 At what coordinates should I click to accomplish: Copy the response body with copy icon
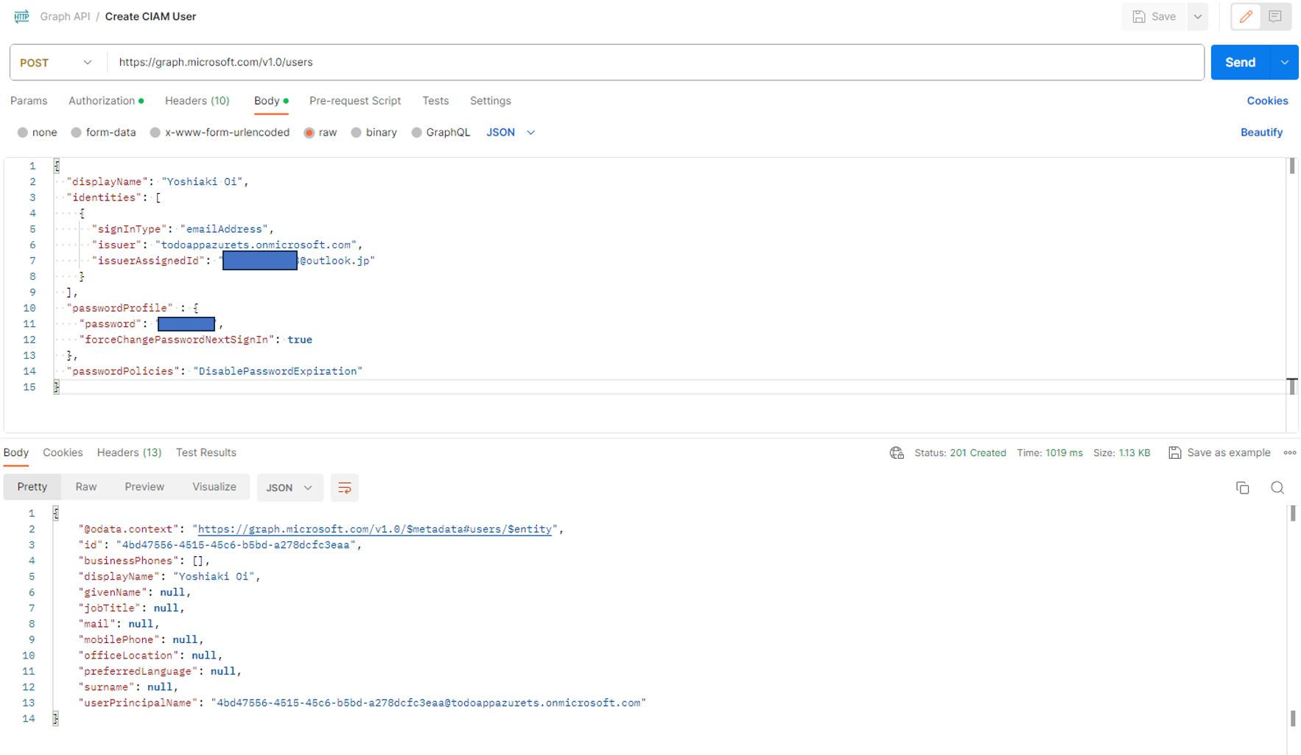pyautogui.click(x=1243, y=488)
